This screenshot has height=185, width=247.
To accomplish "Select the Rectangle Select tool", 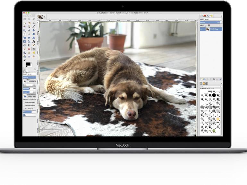I will click(25, 19).
